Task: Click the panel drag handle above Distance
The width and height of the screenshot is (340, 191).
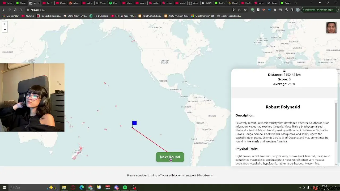Action: coord(284,71)
